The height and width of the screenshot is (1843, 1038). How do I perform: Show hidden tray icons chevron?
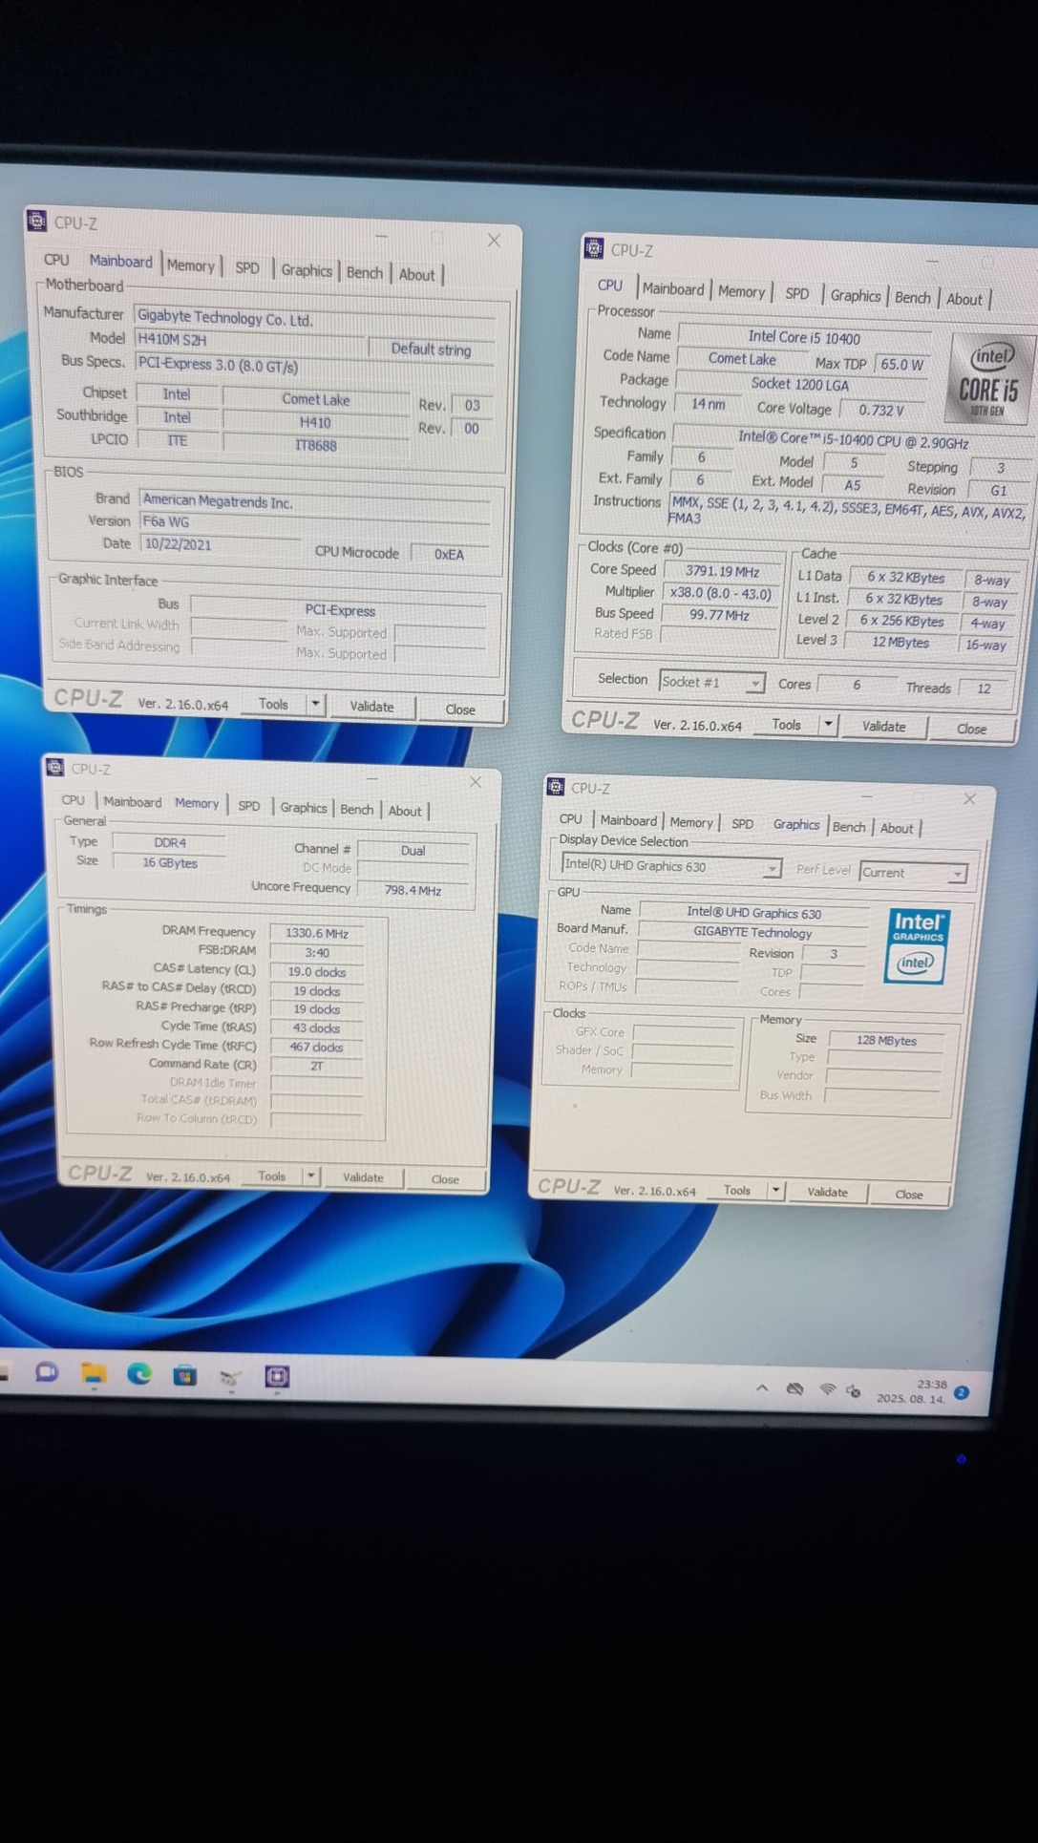pyautogui.click(x=762, y=1388)
